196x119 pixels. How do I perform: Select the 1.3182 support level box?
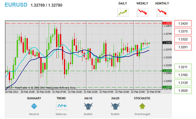183,75
